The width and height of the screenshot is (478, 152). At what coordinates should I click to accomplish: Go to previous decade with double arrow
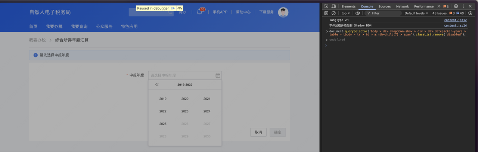click(157, 85)
